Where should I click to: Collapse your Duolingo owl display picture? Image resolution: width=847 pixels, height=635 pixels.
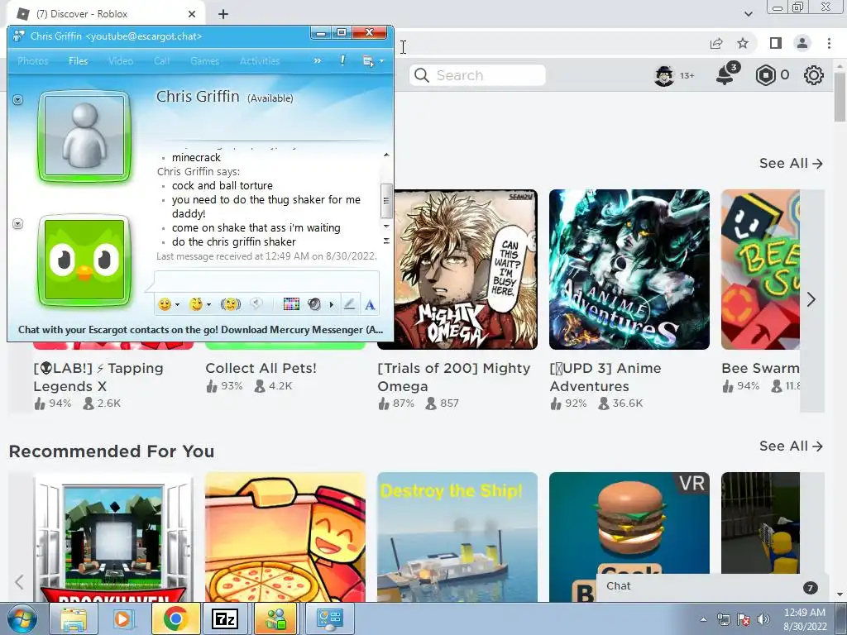pyautogui.click(x=18, y=223)
